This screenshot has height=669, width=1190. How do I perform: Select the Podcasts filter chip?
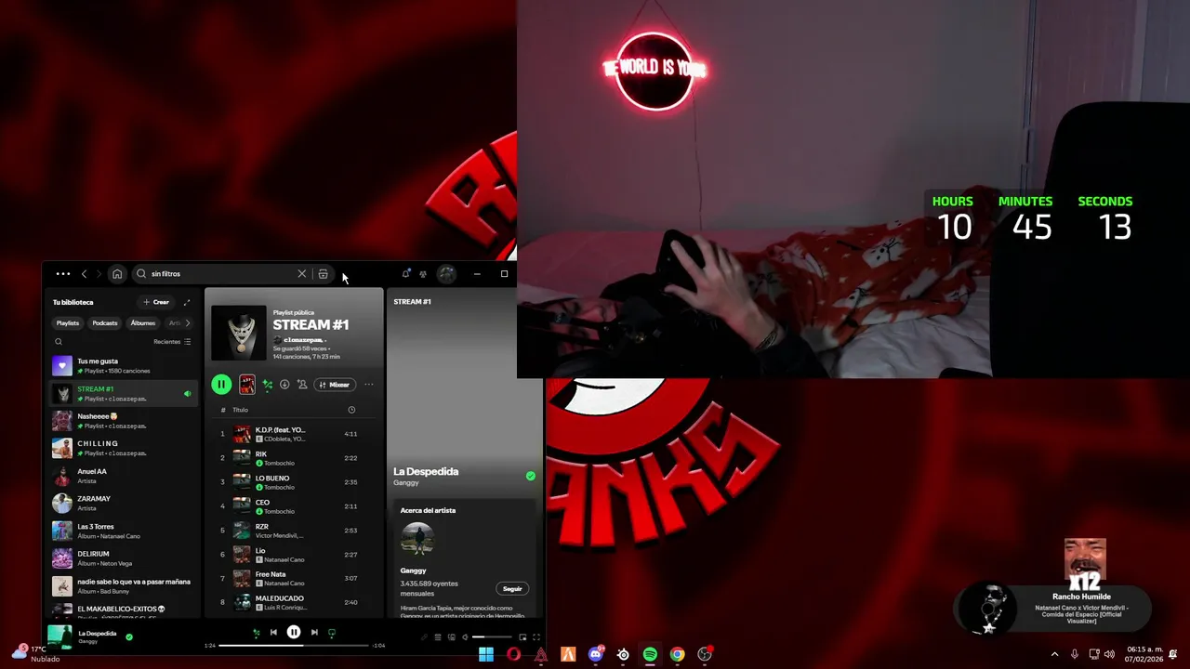105,323
